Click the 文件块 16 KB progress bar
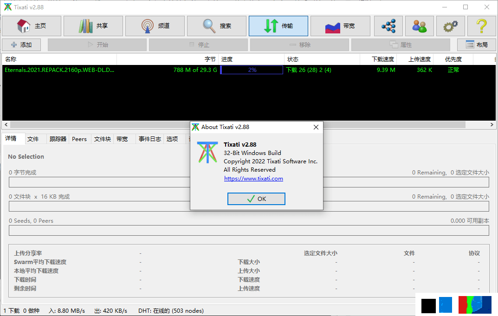Screen dimensions: 498x316 click(249, 206)
